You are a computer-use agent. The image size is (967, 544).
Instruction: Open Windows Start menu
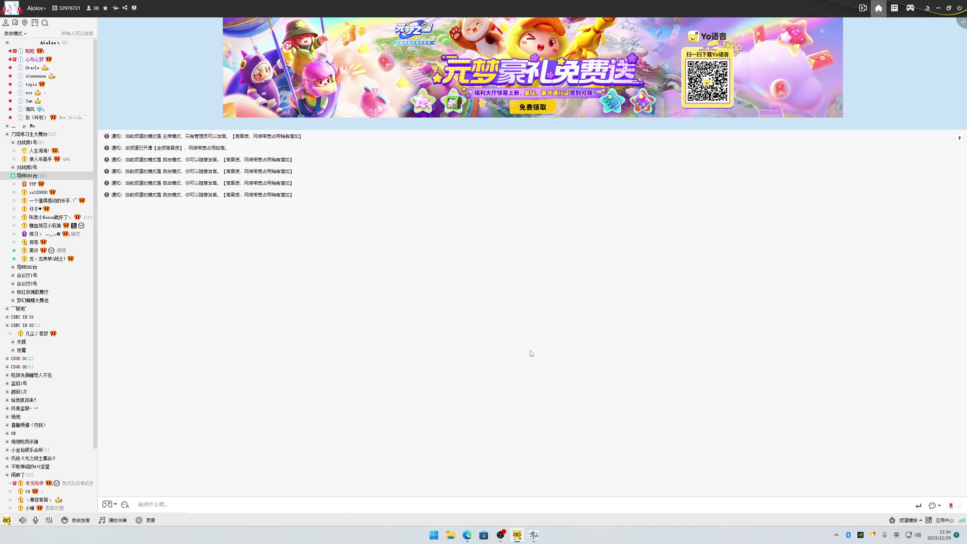click(x=434, y=535)
